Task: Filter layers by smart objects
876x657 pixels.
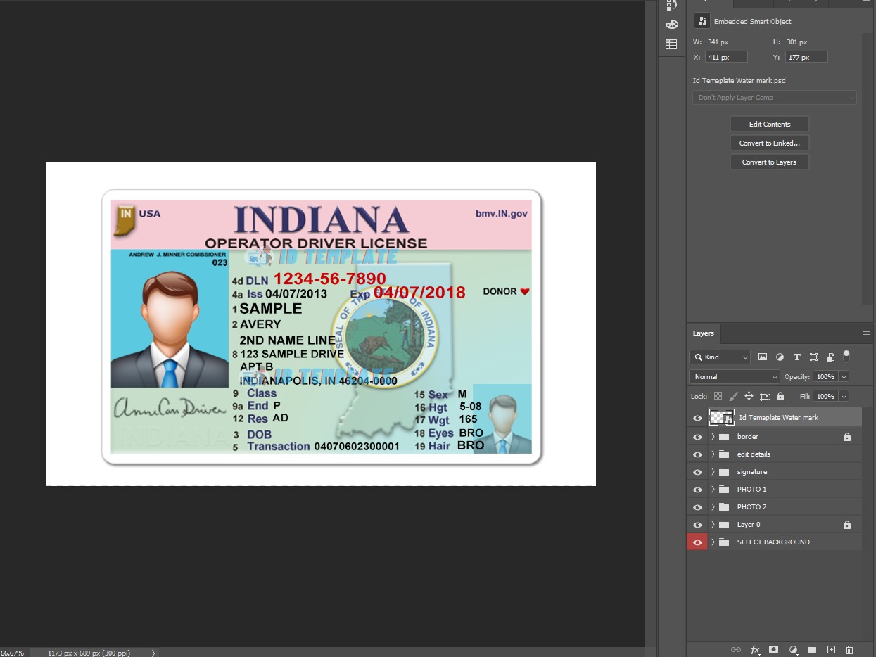Action: coord(830,357)
